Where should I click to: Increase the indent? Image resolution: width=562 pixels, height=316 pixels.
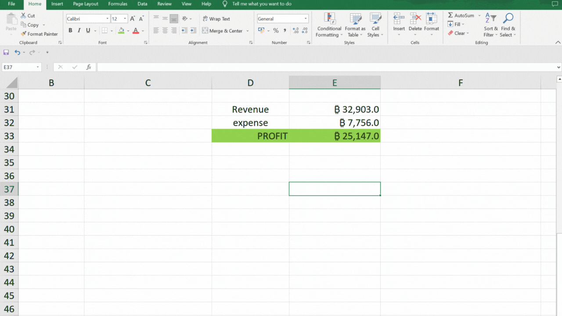coord(194,31)
